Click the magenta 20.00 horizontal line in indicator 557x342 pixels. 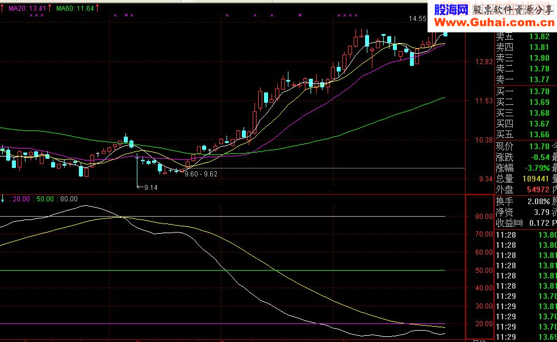click(x=223, y=323)
